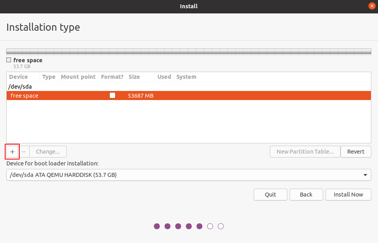
Task: Click the System column header
Action: pos(186,77)
